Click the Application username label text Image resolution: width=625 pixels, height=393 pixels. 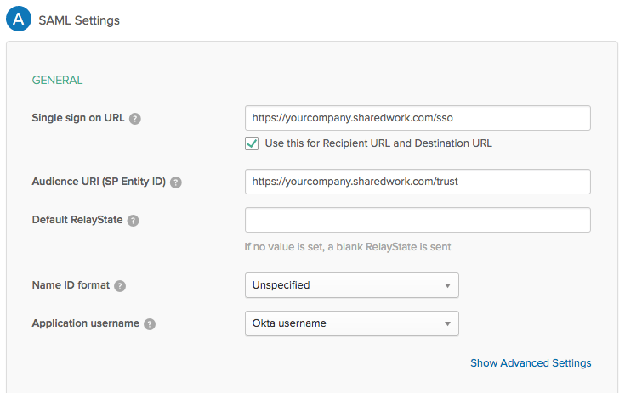[x=85, y=323]
